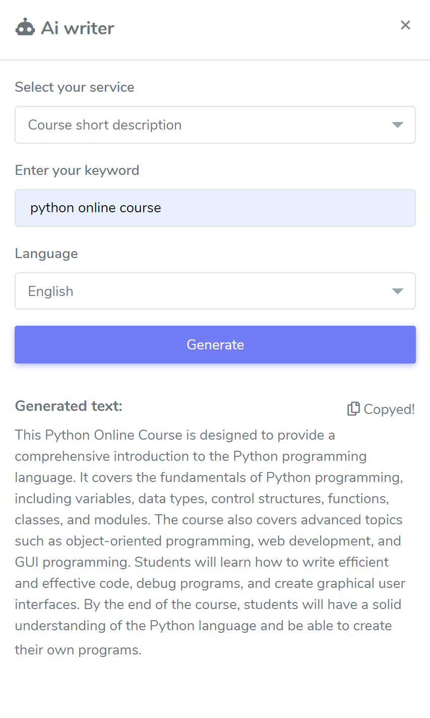
Task: Click the arrow on the Language dropdown
Action: tap(398, 291)
